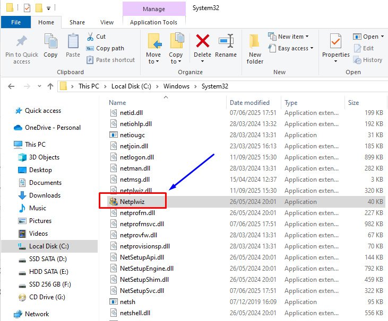Click the Properties icon in title bar toolbar
Screen dimensions: 388x321
click(27, 8)
